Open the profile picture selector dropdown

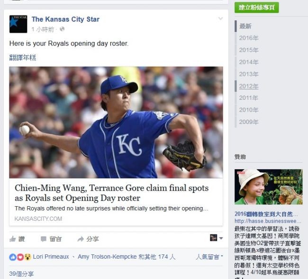(216, 238)
